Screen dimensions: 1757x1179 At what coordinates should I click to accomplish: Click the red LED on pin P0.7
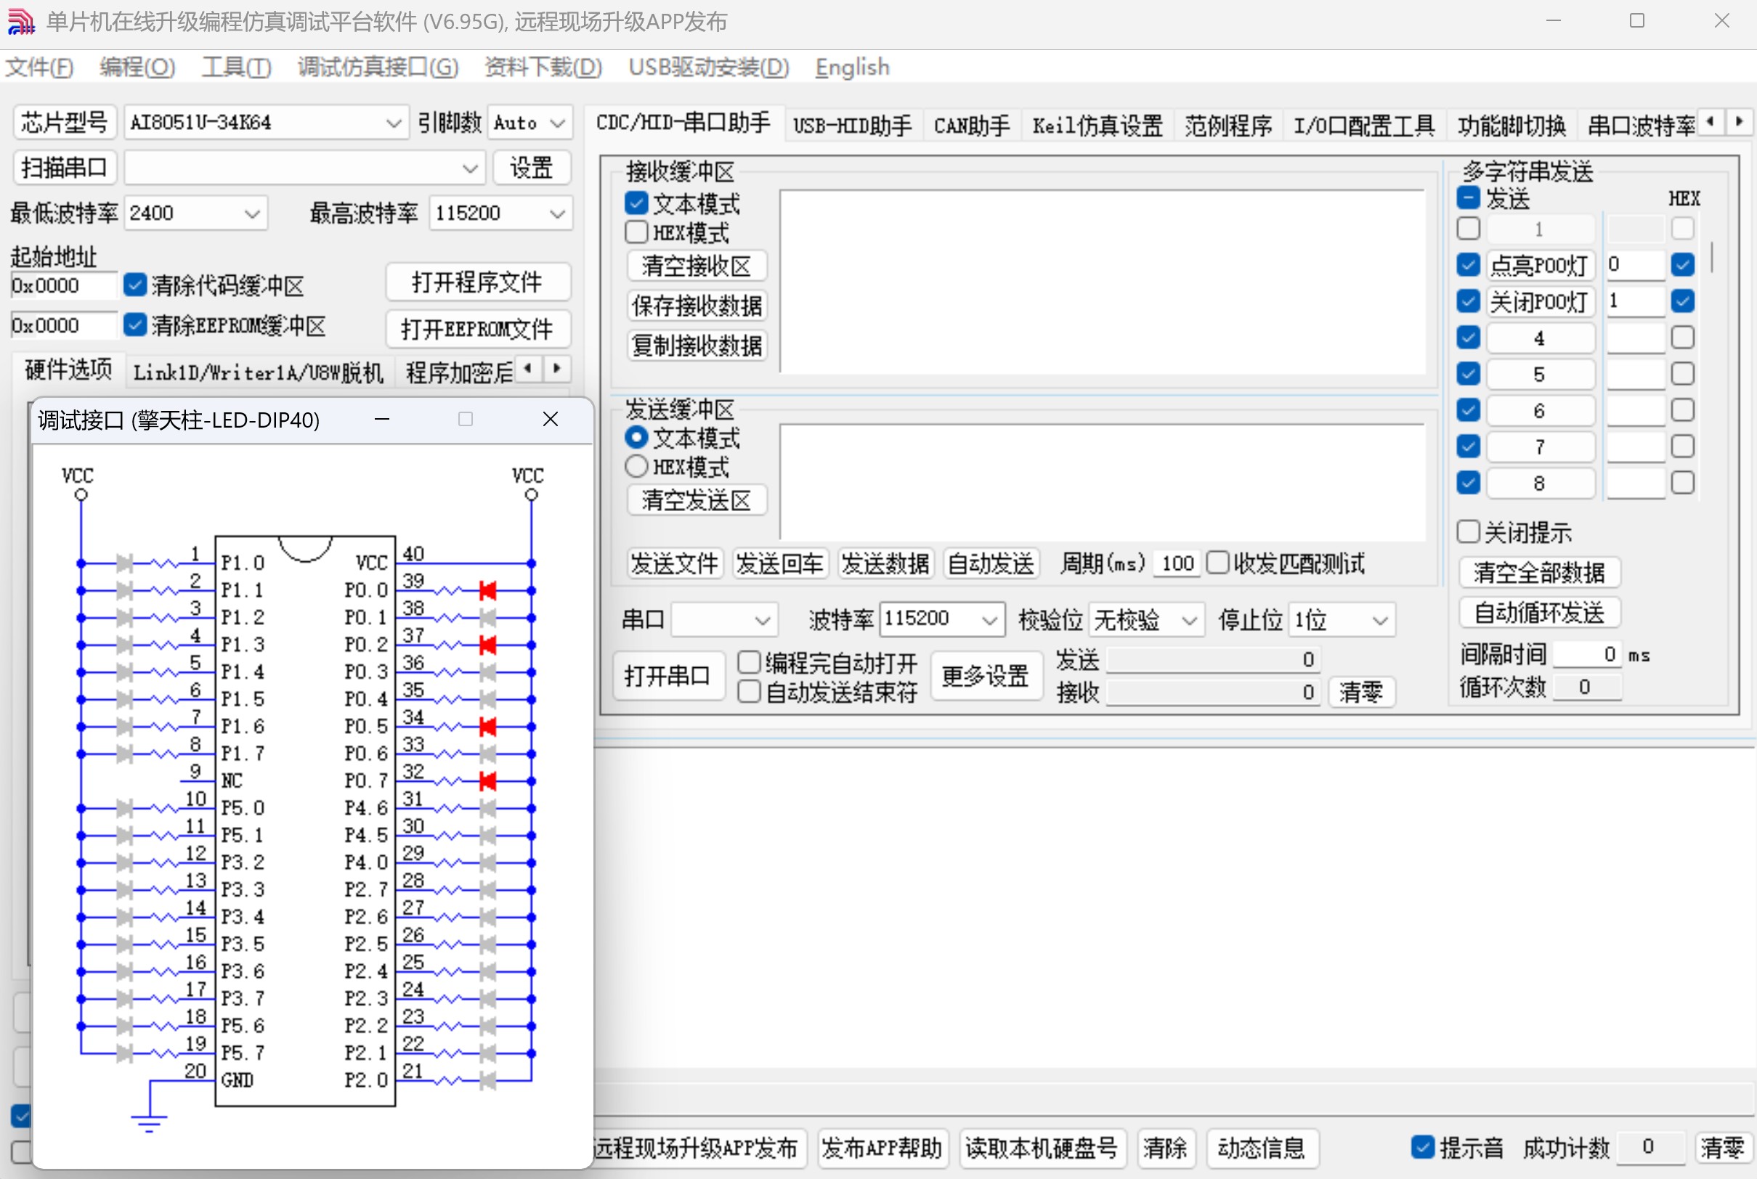pos(487,781)
